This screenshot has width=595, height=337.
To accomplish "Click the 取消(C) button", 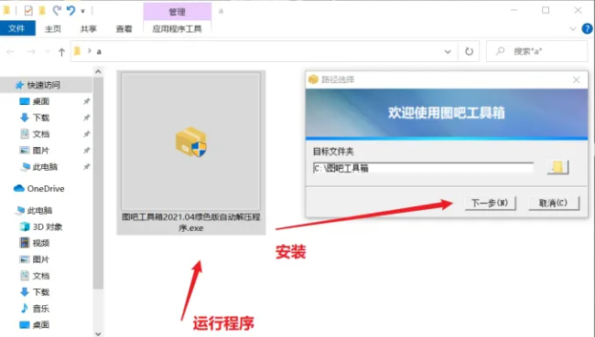I will pos(554,203).
